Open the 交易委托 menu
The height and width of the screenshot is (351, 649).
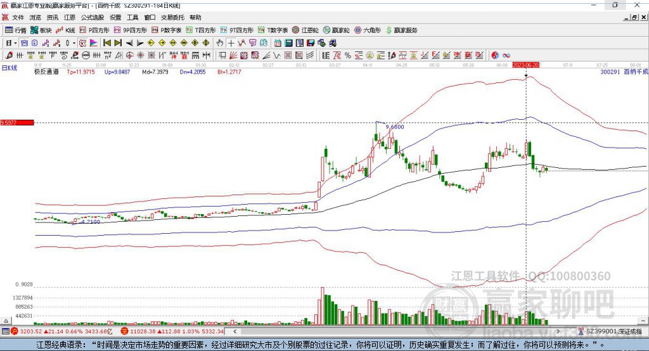tap(172, 17)
